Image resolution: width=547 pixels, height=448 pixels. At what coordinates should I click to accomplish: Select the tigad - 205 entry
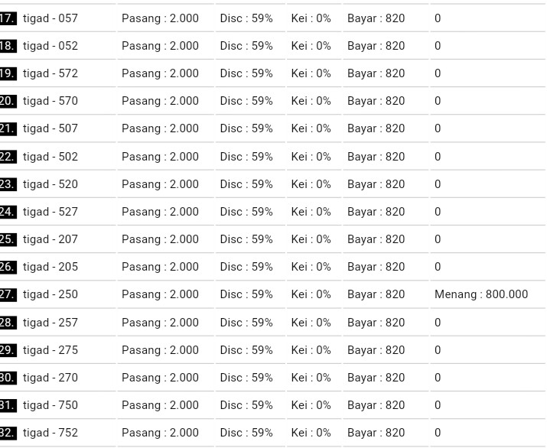coord(50,267)
